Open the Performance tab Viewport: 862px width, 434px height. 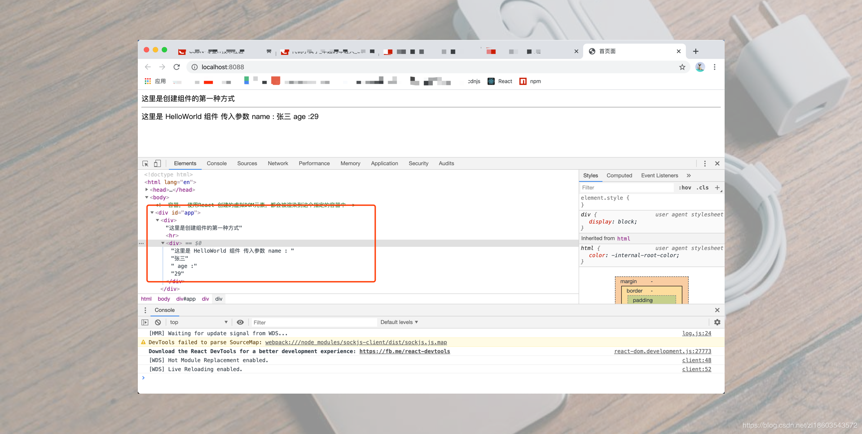(x=314, y=163)
